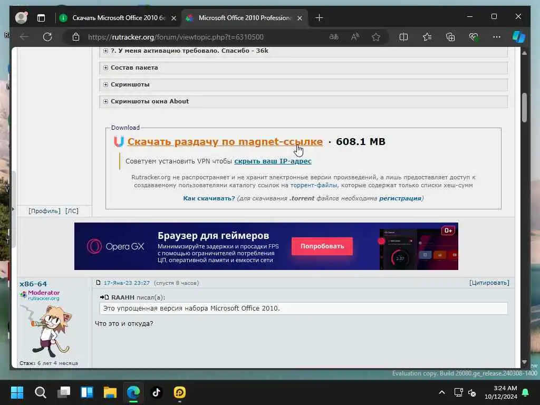540x405 pixels.
Task: Activate the Read aloud icon
Action: coord(355,37)
